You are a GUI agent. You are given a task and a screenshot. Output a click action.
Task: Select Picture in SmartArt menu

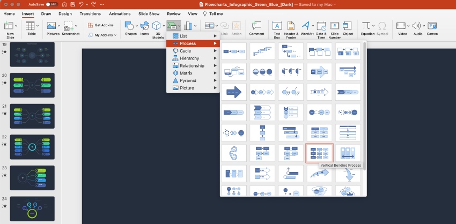(193, 88)
